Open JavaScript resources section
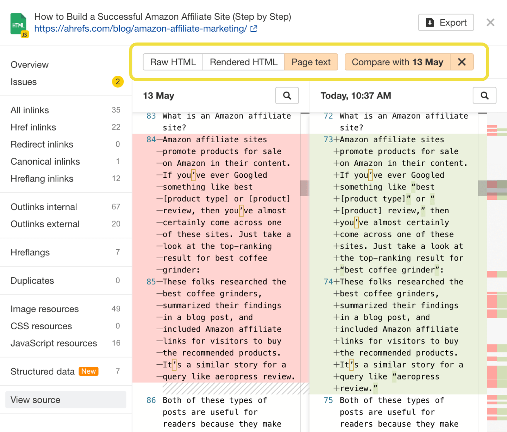 66,343
